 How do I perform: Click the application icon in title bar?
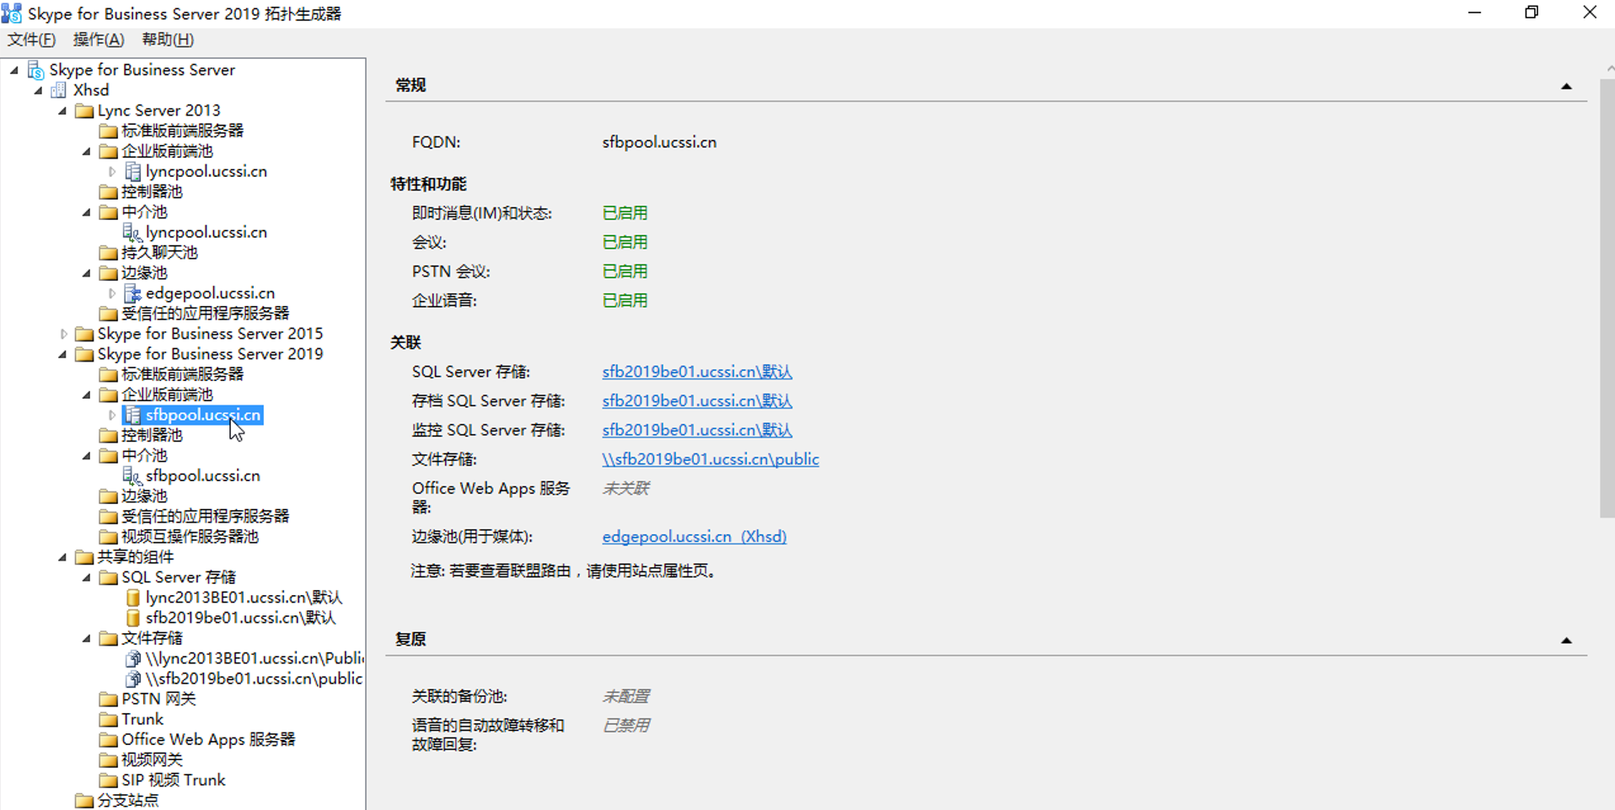pos(12,13)
